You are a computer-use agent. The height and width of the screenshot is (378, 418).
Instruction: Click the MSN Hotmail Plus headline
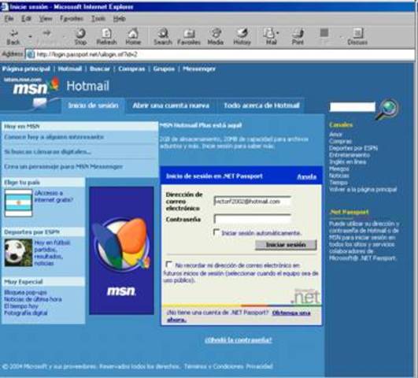201,125
